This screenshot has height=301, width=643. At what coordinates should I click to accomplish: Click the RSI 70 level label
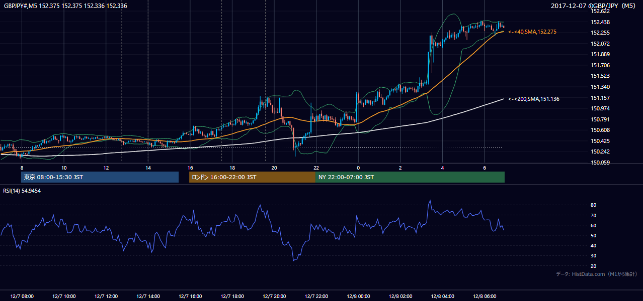pyautogui.click(x=593, y=215)
